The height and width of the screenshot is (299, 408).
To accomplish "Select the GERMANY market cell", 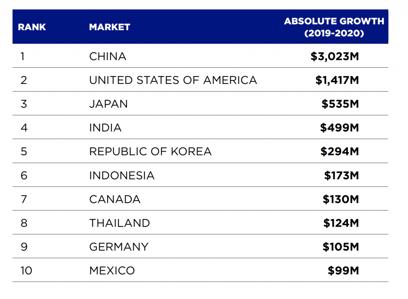I will pyautogui.click(x=119, y=247).
